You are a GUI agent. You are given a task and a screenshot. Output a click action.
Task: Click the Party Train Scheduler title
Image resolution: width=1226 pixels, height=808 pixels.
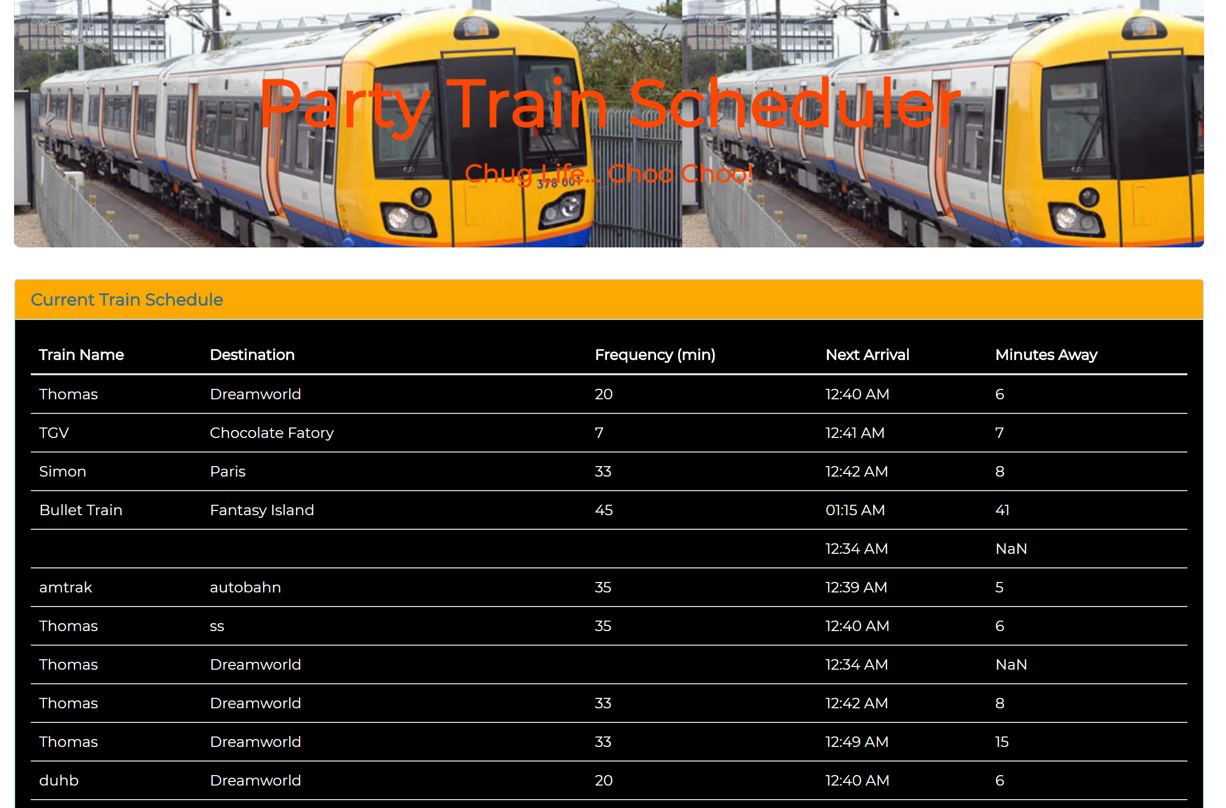[x=609, y=104]
